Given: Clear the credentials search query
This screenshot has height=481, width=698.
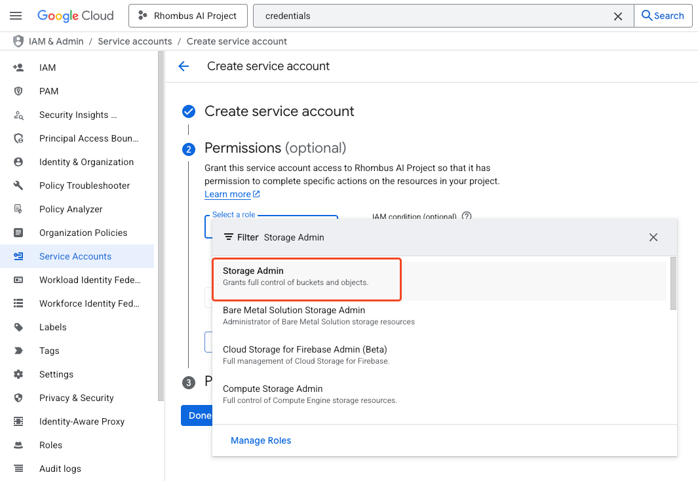Looking at the screenshot, I should click(x=617, y=16).
